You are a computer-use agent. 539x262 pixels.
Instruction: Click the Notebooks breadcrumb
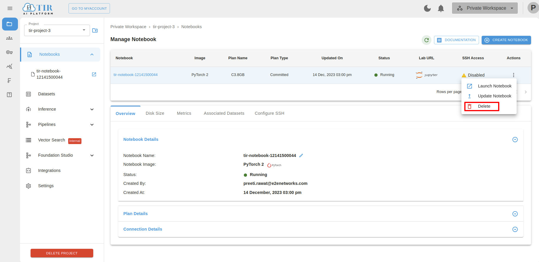[191, 27]
